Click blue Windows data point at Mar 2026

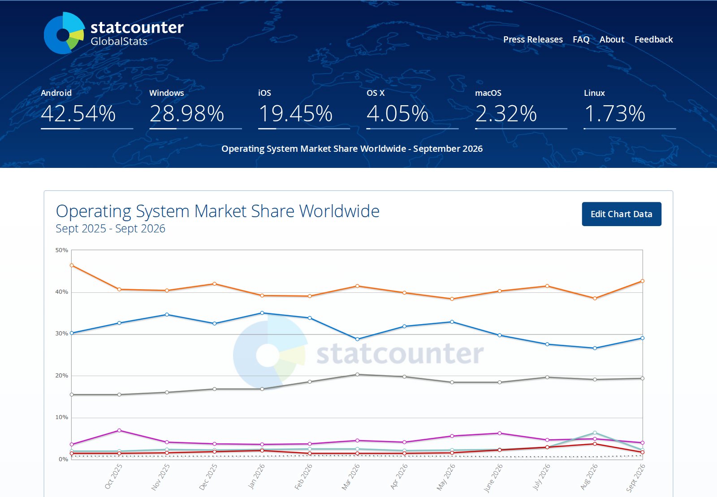coord(357,339)
